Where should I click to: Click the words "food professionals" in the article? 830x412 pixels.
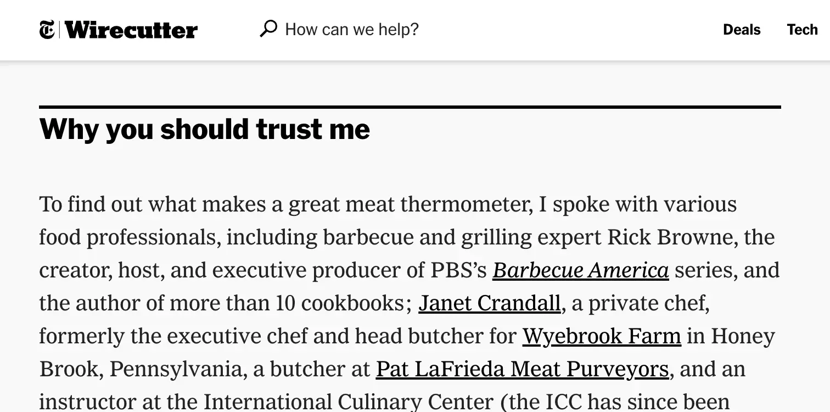[129, 237]
